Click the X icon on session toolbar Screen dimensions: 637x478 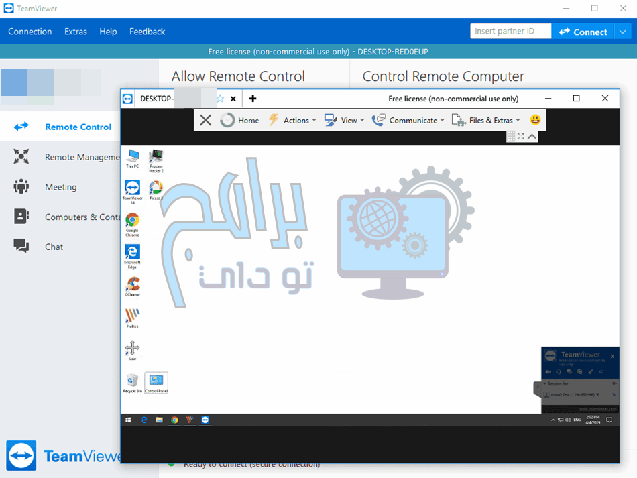[x=206, y=121]
